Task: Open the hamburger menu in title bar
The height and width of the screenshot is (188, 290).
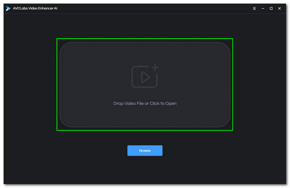Action: click(x=254, y=9)
